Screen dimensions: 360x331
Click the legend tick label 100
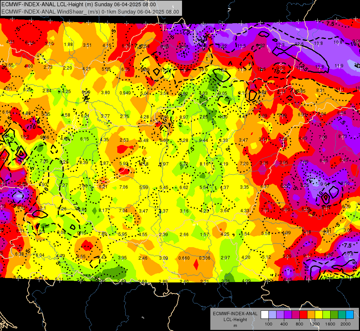(x=268, y=324)
